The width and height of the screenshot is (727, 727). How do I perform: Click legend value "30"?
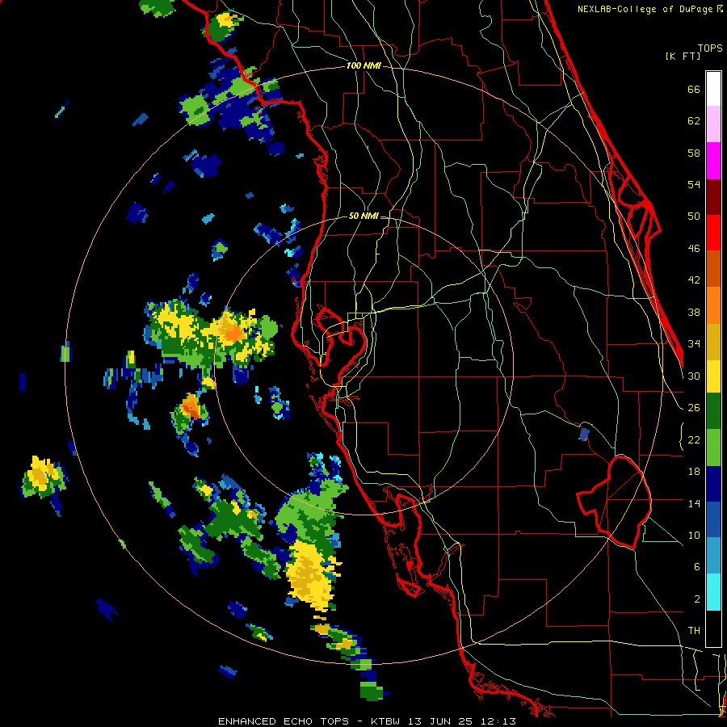[694, 376]
